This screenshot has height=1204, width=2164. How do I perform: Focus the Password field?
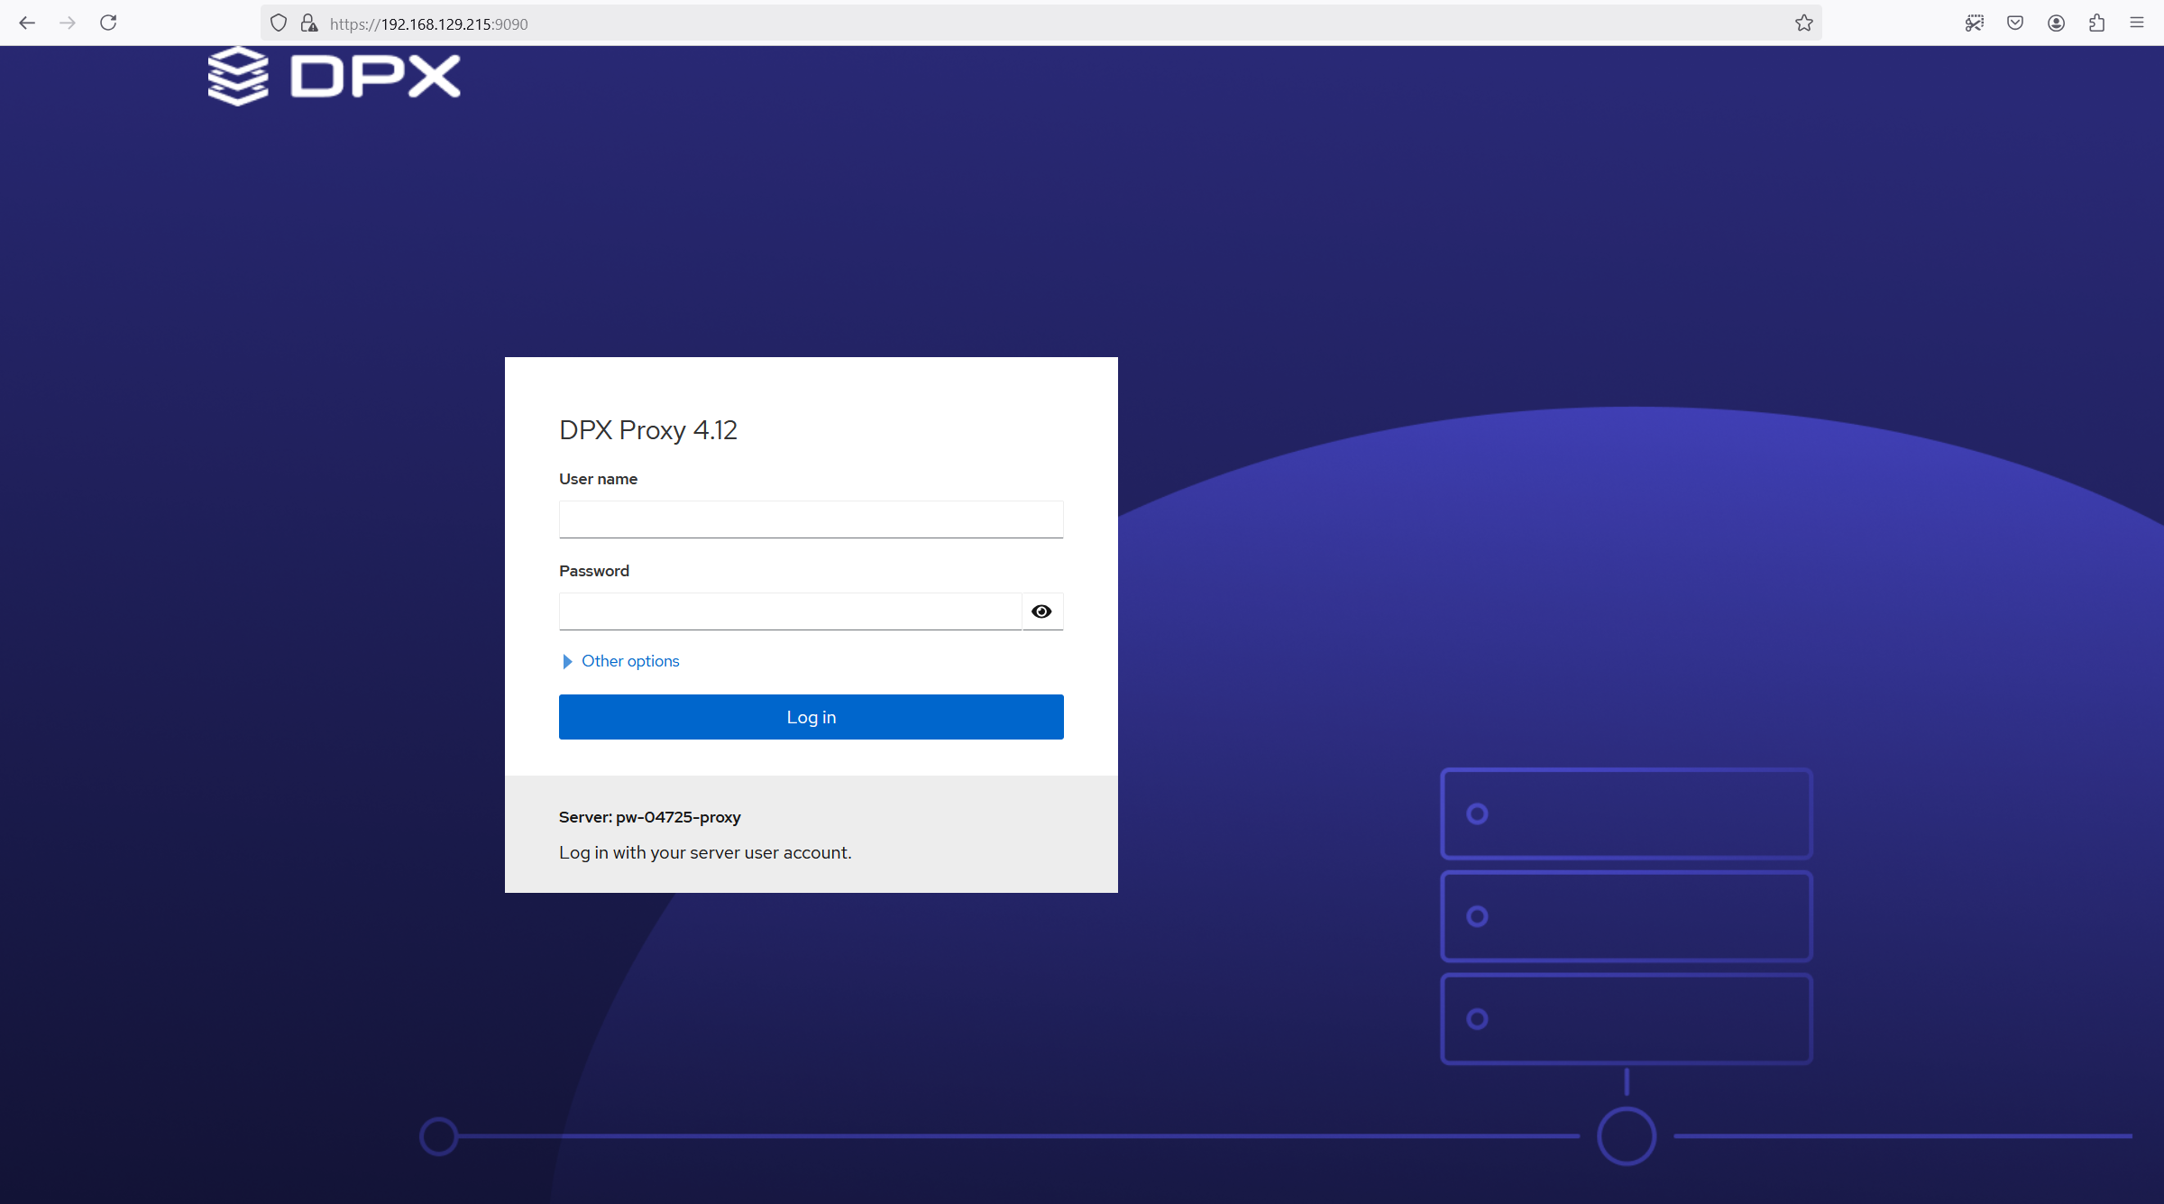click(790, 611)
